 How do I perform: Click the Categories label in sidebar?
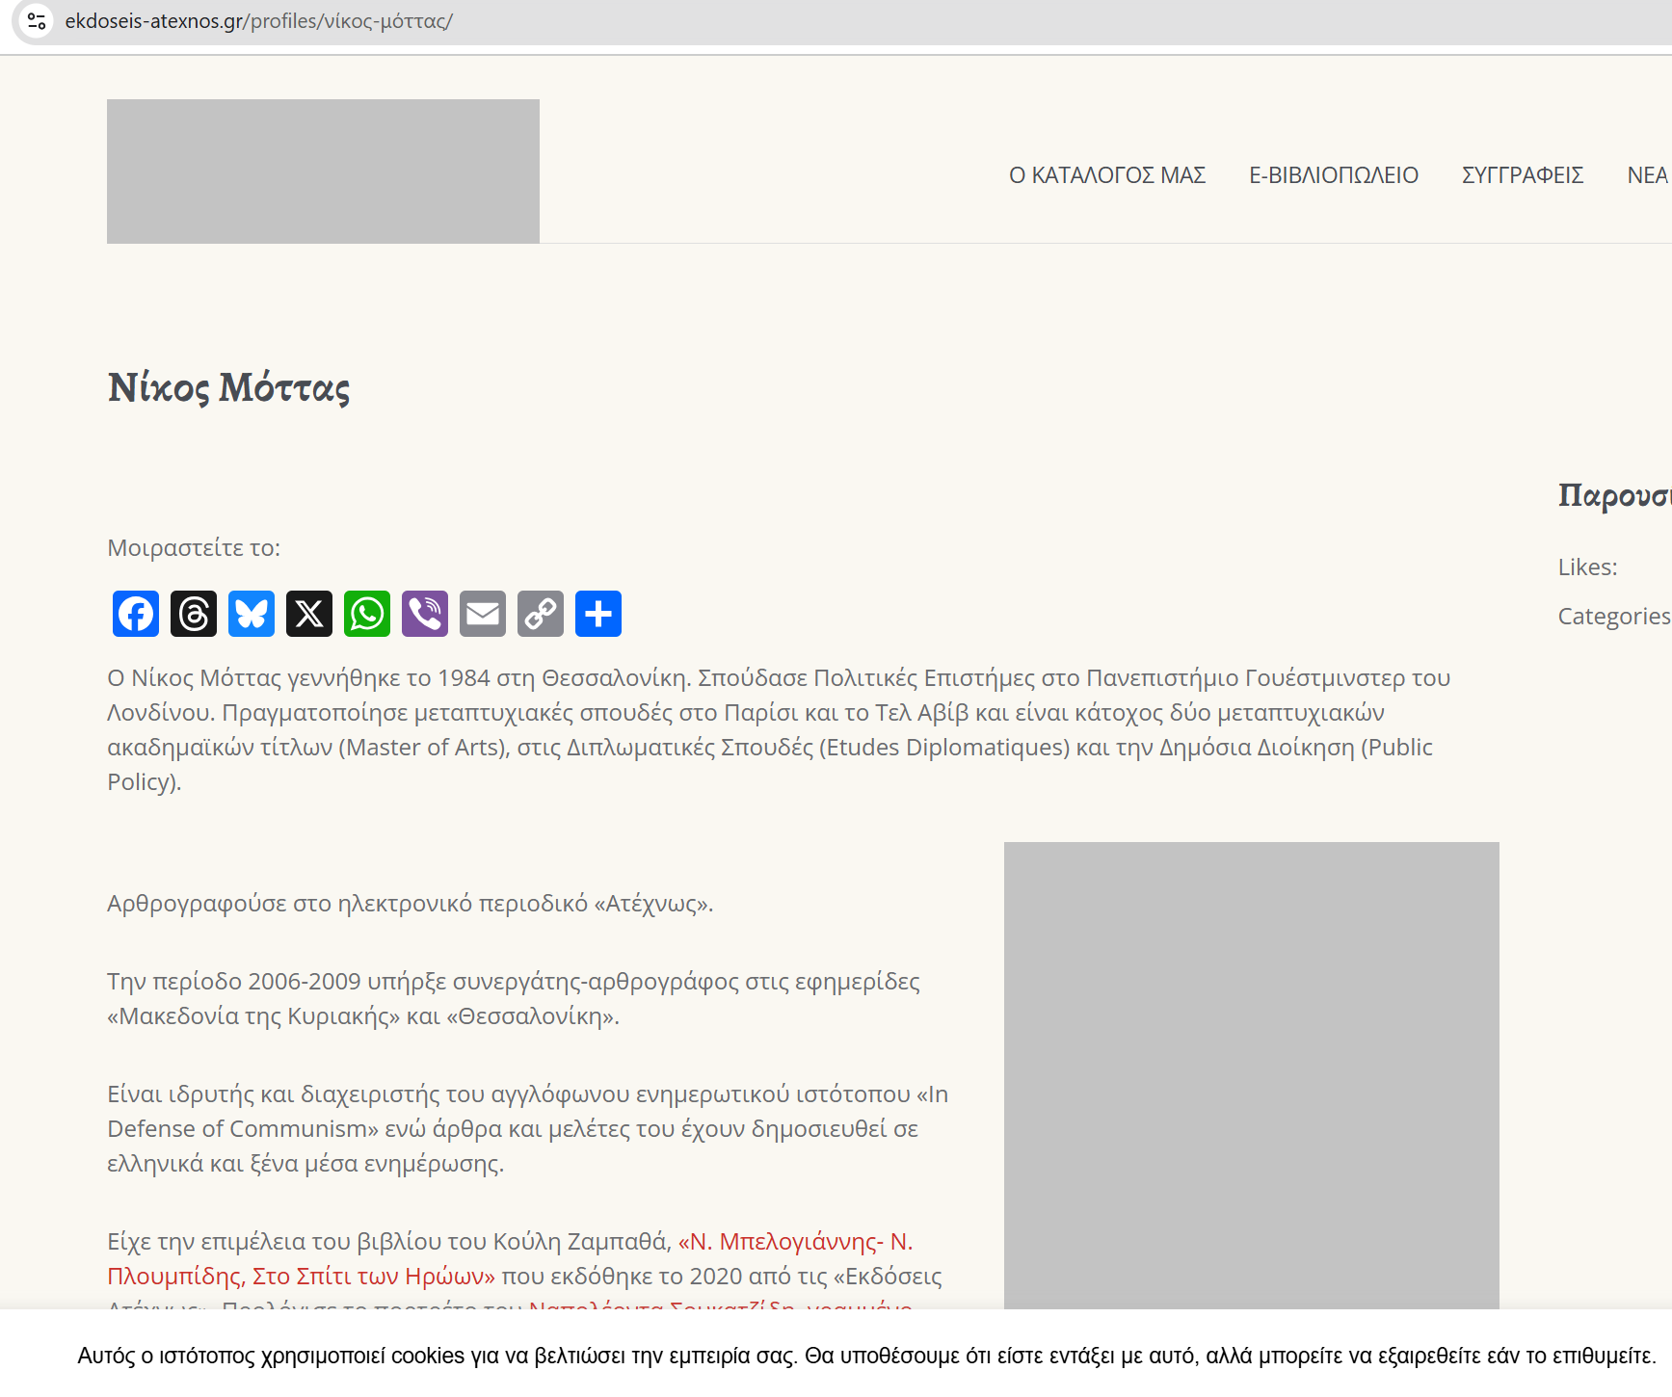click(x=1613, y=617)
